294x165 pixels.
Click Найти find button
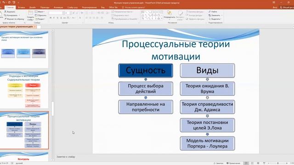click(x=213, y=11)
